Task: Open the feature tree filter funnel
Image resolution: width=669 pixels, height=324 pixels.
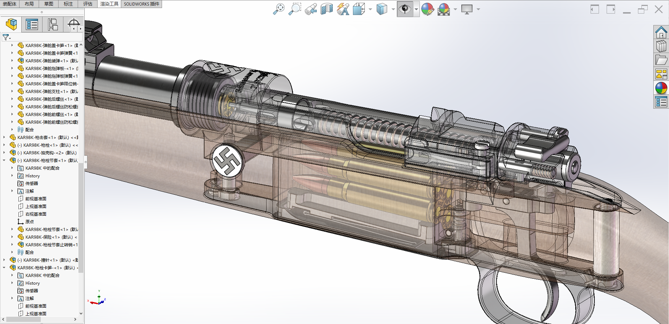Action: coord(6,37)
